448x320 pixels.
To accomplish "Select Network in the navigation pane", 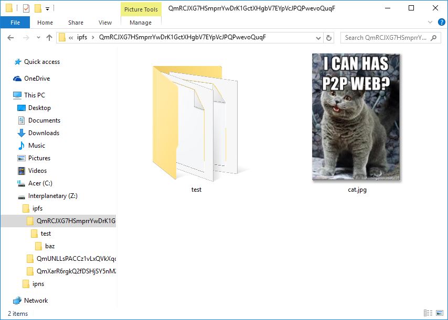I will click(30, 300).
